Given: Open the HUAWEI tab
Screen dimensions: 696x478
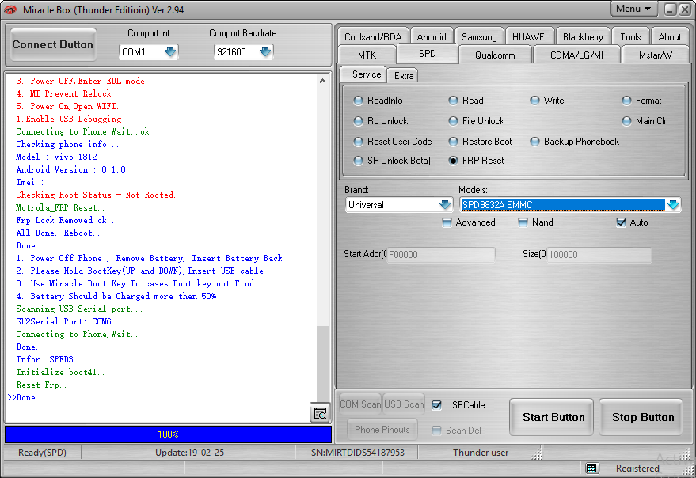Looking at the screenshot, I should 530,37.
